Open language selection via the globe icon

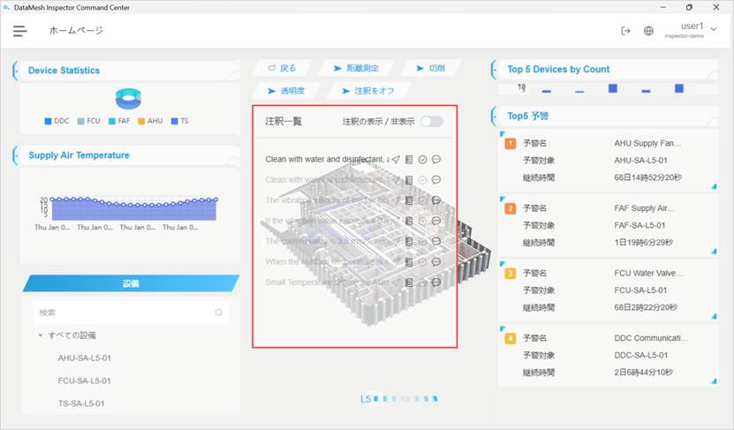(648, 31)
